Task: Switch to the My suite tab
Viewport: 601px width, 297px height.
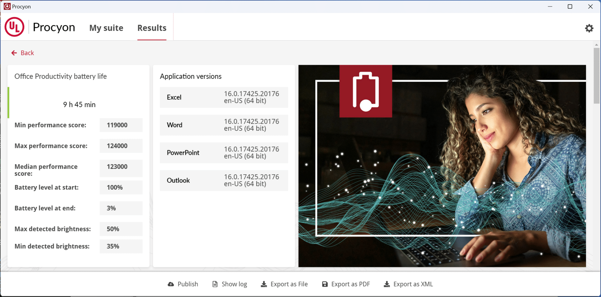Action: tap(106, 28)
